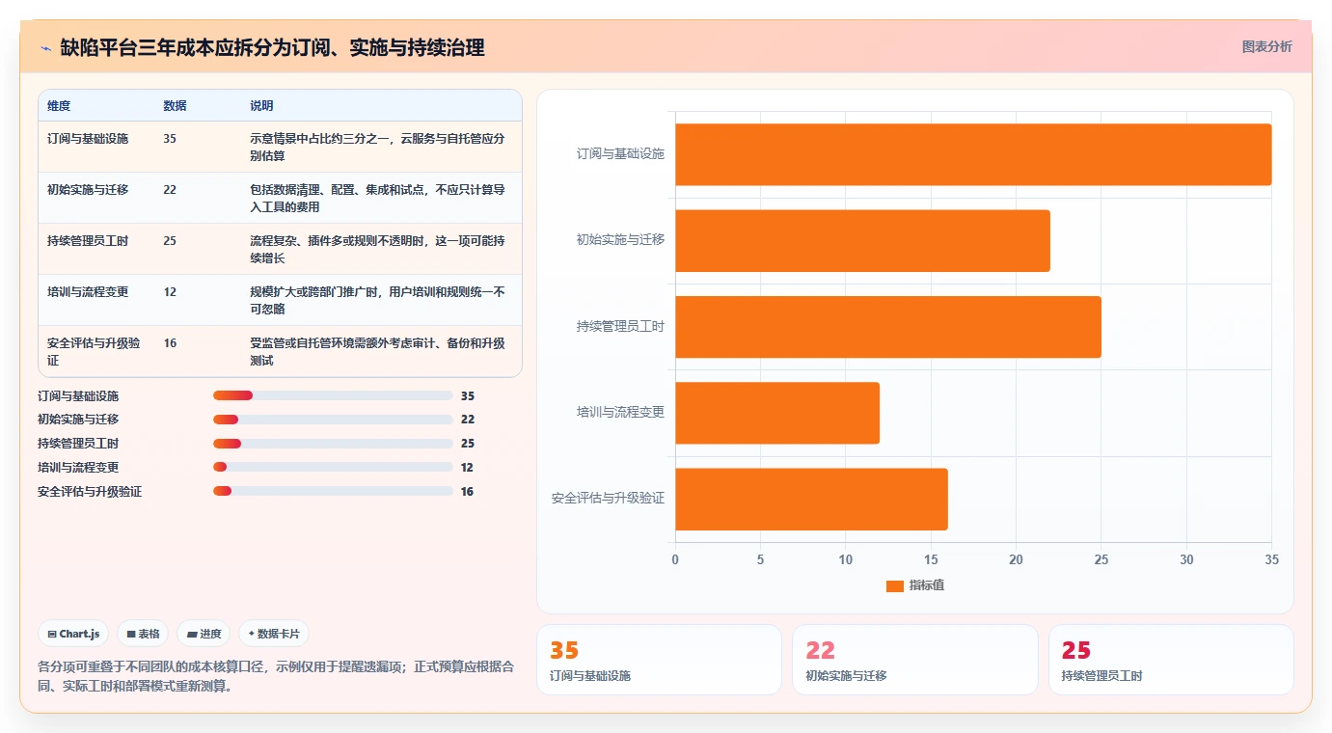This screenshot has height=733, width=1332.
Task: Open the data card showing 35
Action: [659, 660]
